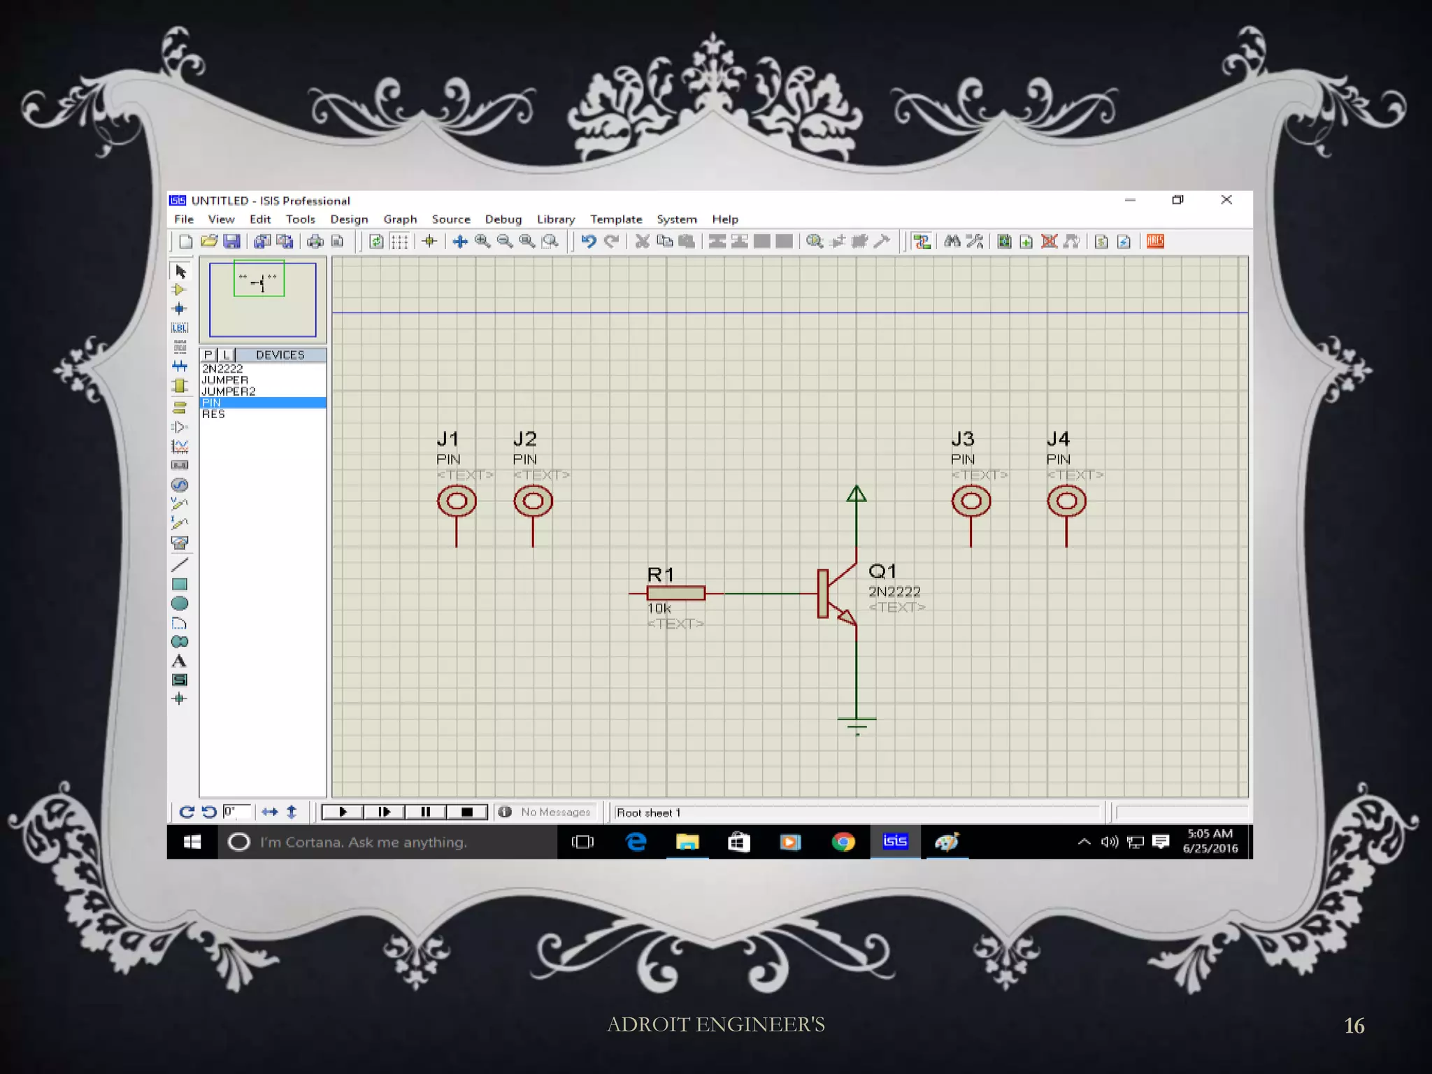Select 2N2222 in the devices list

[223, 368]
